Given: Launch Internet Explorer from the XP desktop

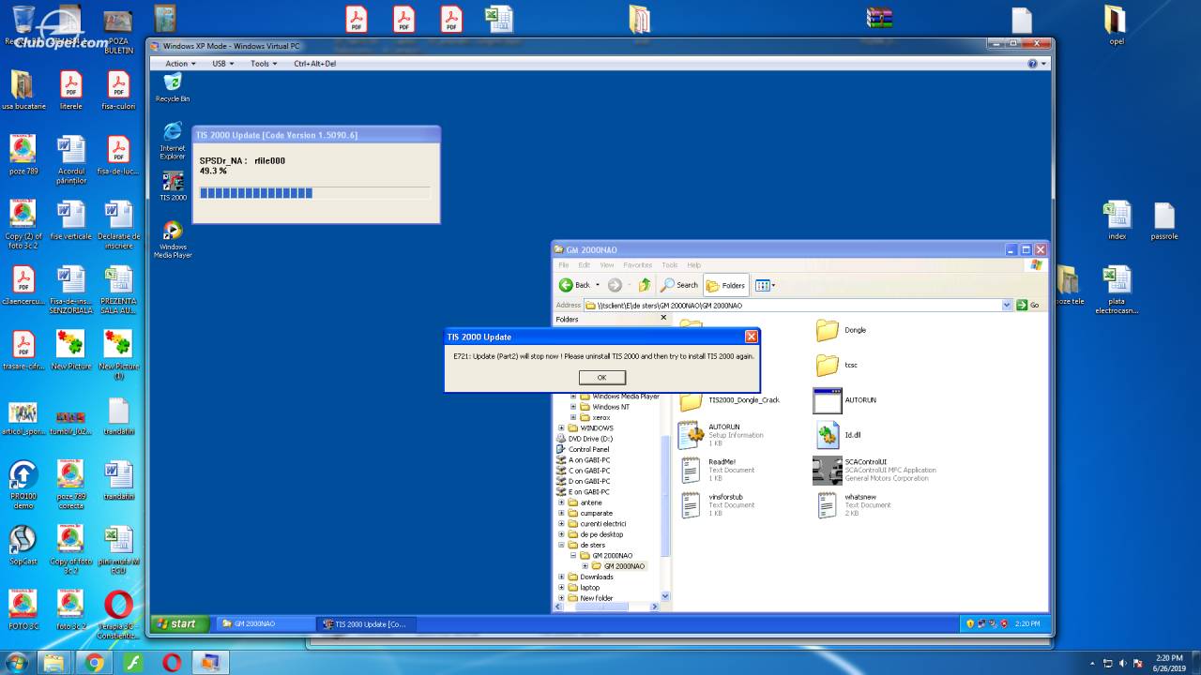Looking at the screenshot, I should pyautogui.click(x=173, y=141).
